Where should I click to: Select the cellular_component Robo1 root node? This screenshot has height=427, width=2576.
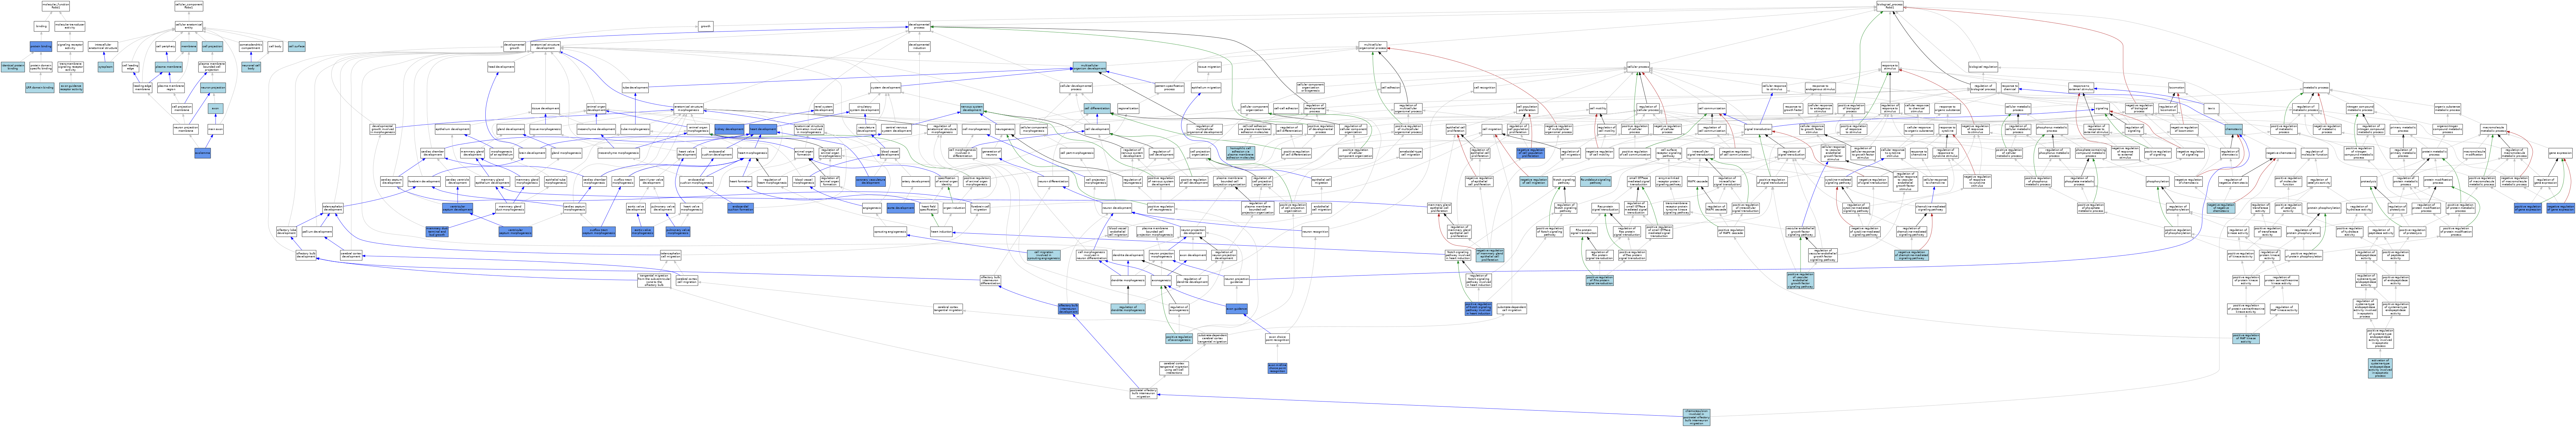(189, 6)
